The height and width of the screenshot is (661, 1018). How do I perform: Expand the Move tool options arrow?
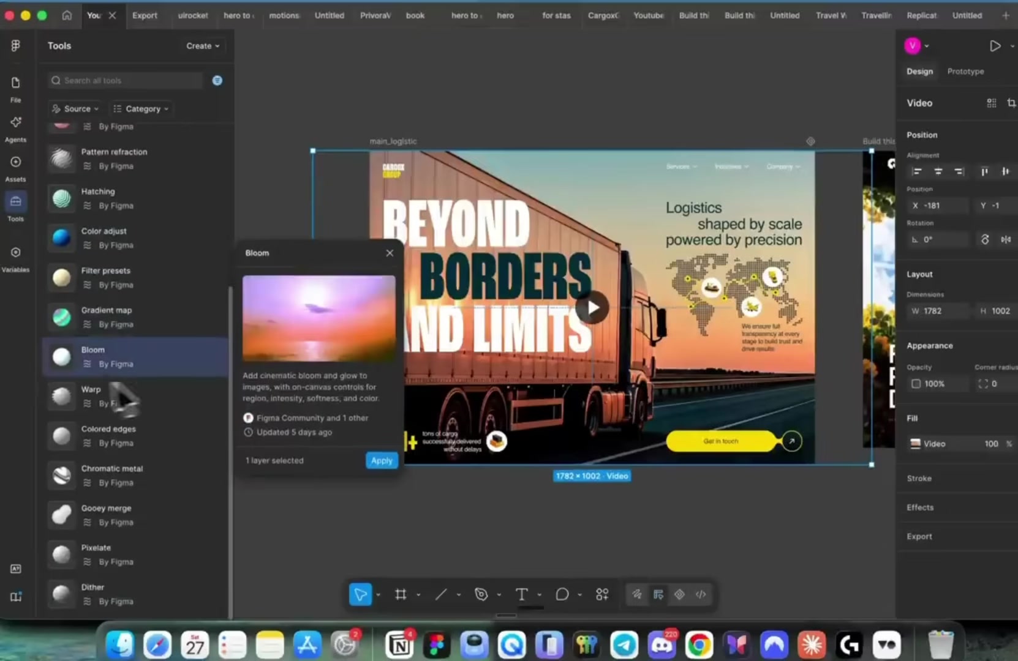tap(378, 594)
